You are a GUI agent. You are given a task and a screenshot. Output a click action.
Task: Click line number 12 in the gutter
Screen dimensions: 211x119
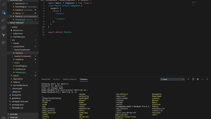(43, 32)
